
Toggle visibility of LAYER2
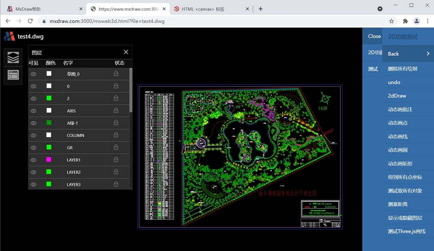(33, 172)
